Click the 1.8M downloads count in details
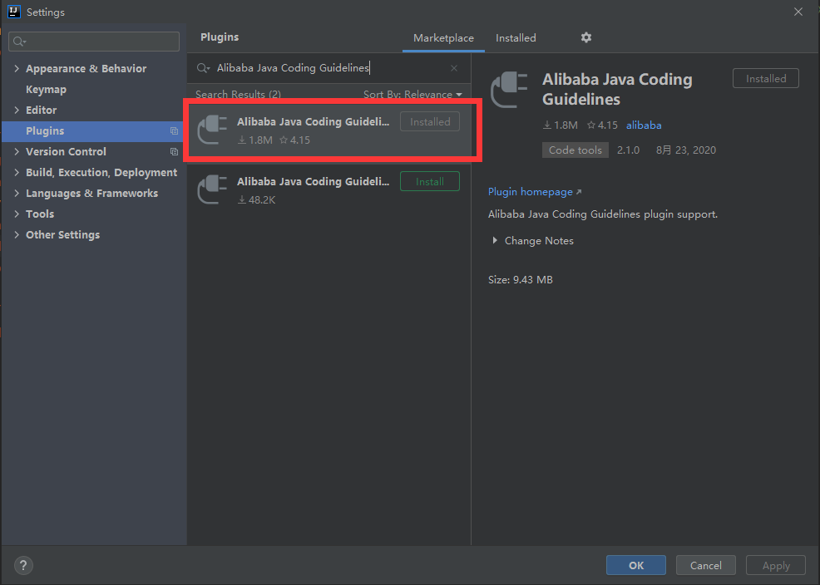820x585 pixels. click(560, 125)
